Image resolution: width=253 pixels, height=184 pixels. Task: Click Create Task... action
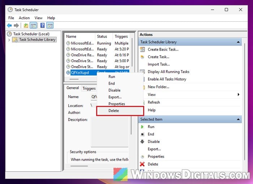[158, 57]
